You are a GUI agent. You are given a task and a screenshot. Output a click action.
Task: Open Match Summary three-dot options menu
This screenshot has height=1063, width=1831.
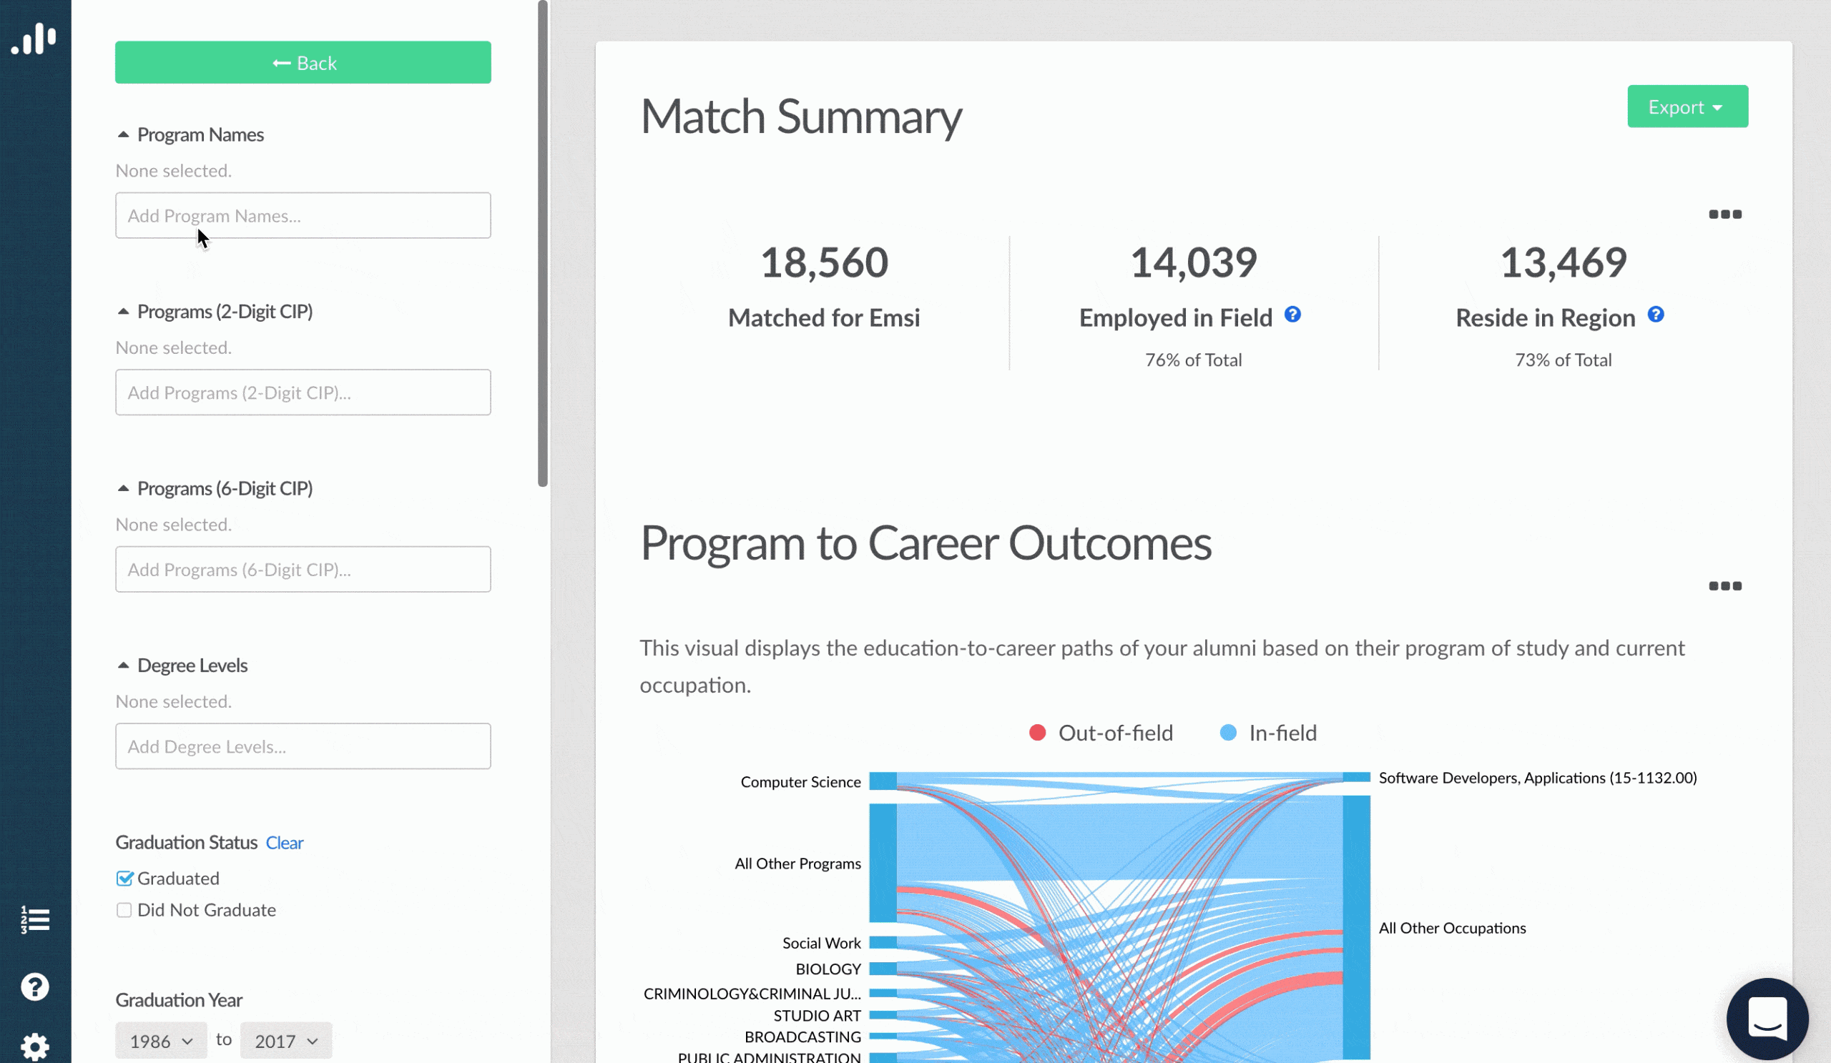pyautogui.click(x=1725, y=214)
